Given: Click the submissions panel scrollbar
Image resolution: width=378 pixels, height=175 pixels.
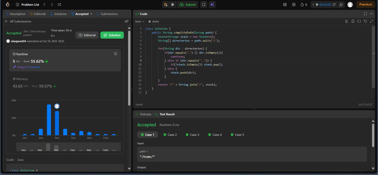Looking at the screenshot, I should click(x=129, y=68).
